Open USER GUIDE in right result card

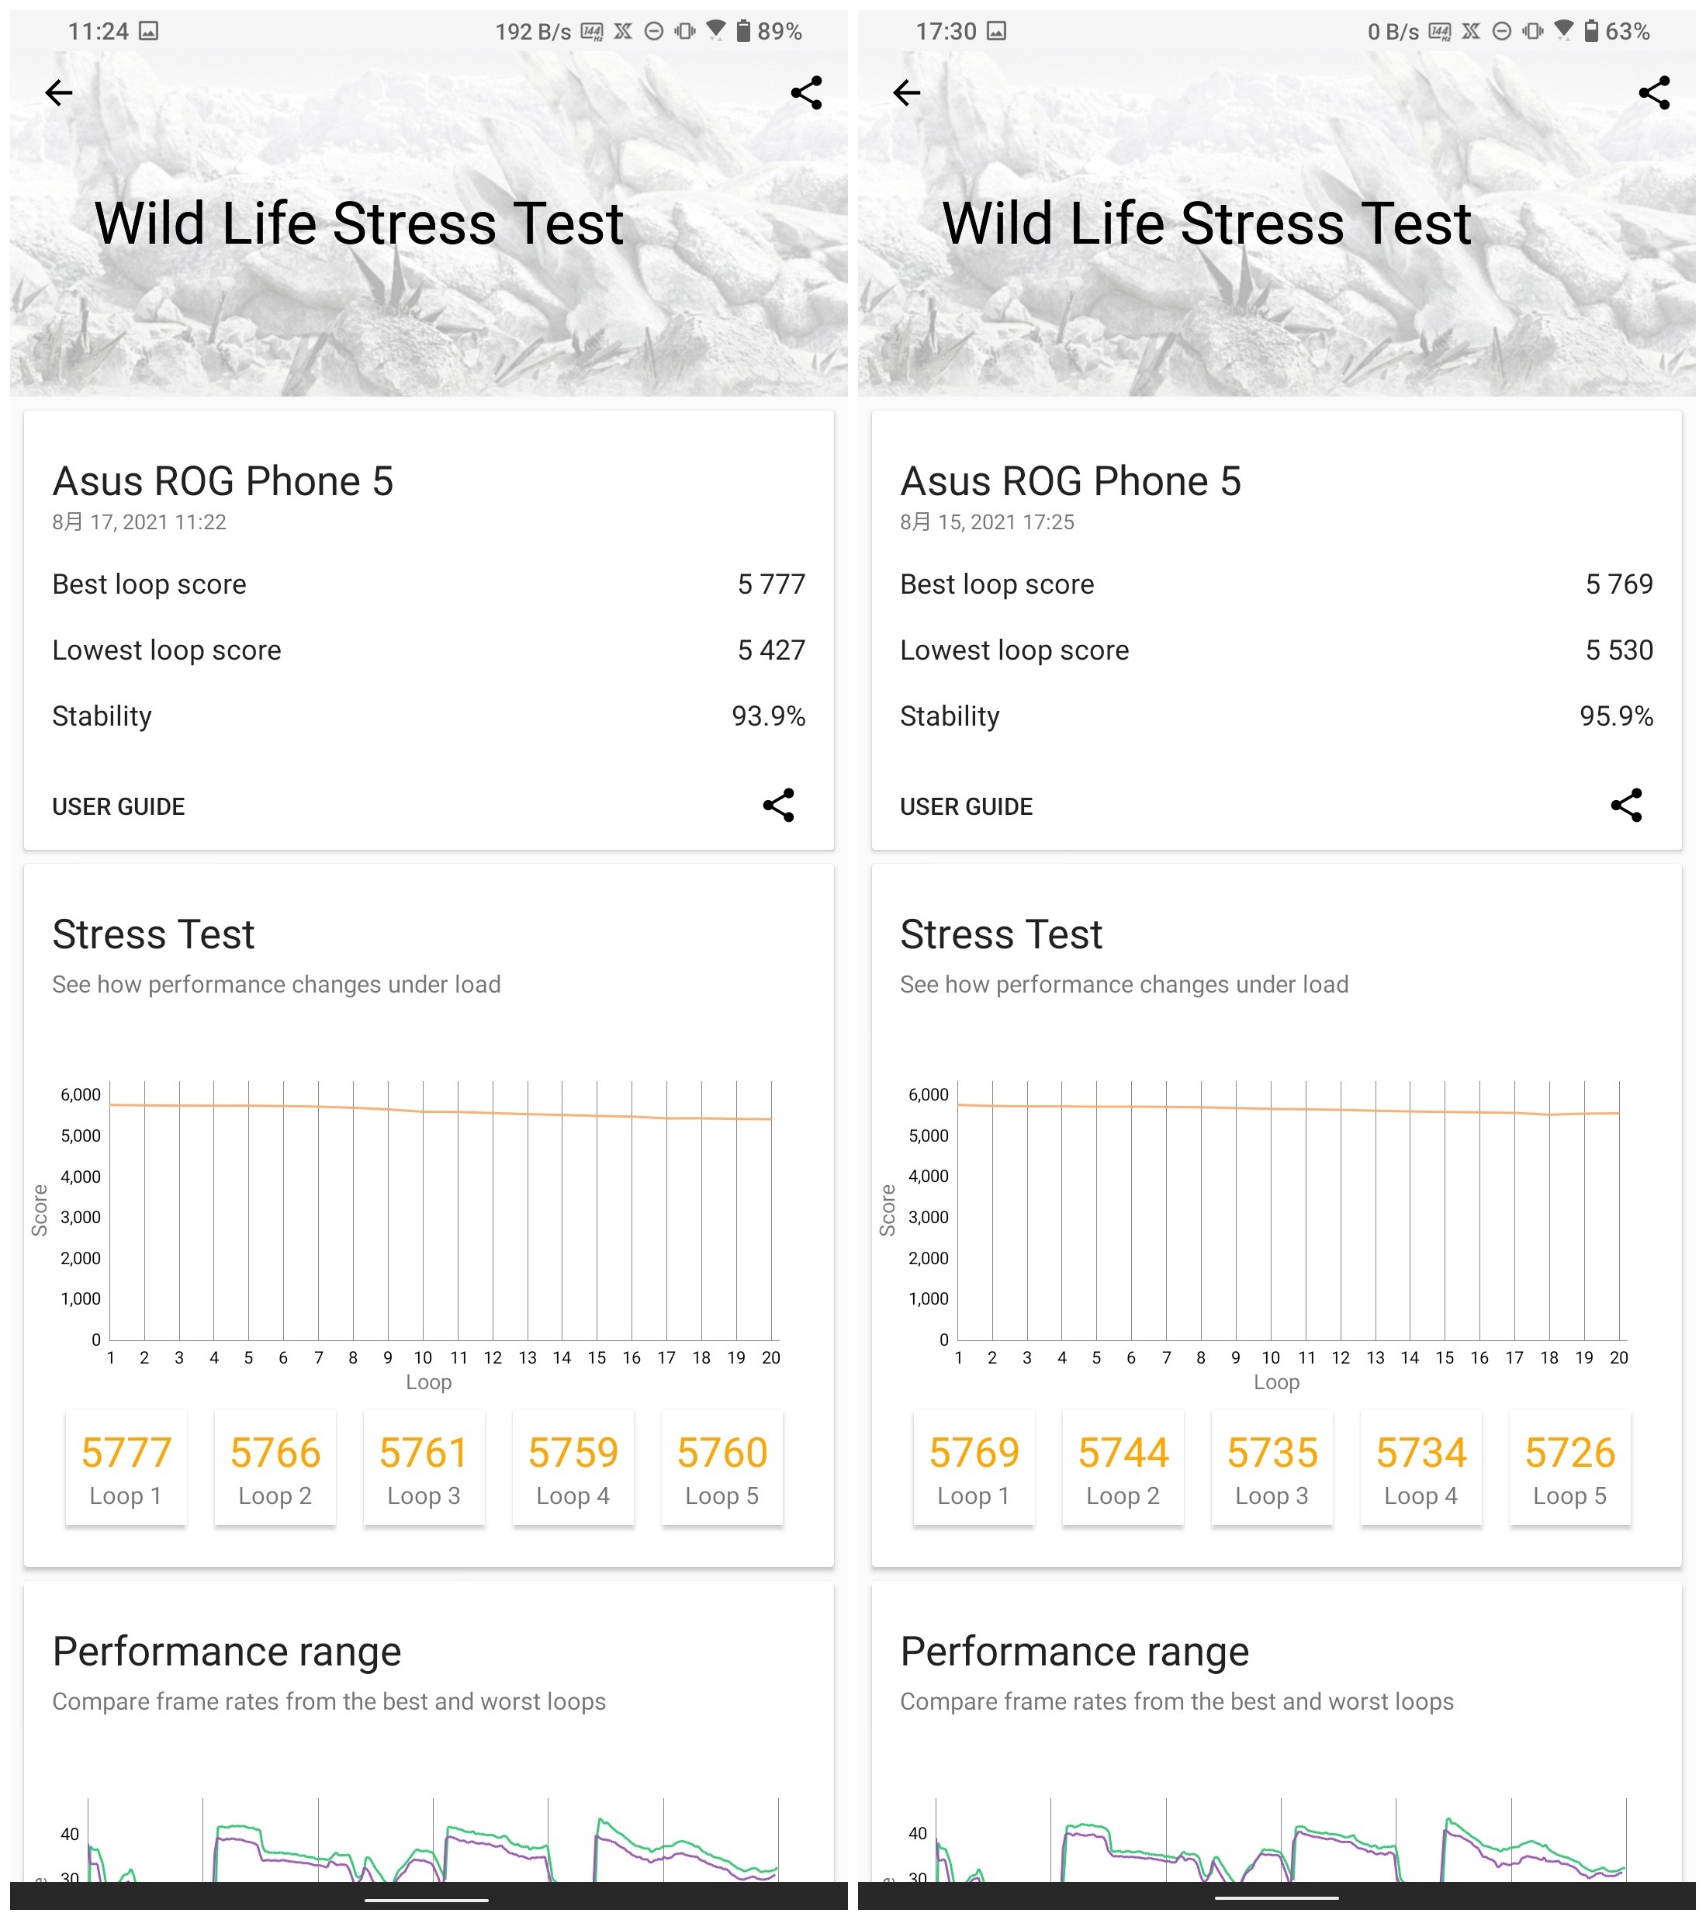click(x=966, y=807)
